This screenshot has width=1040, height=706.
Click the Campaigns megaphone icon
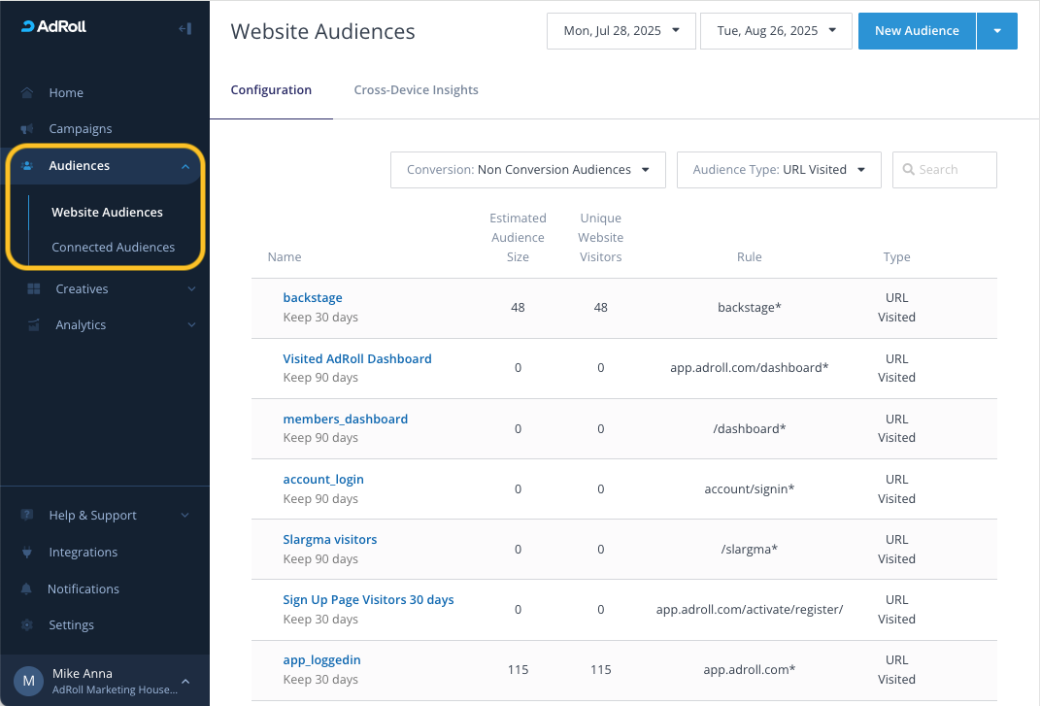point(27,129)
